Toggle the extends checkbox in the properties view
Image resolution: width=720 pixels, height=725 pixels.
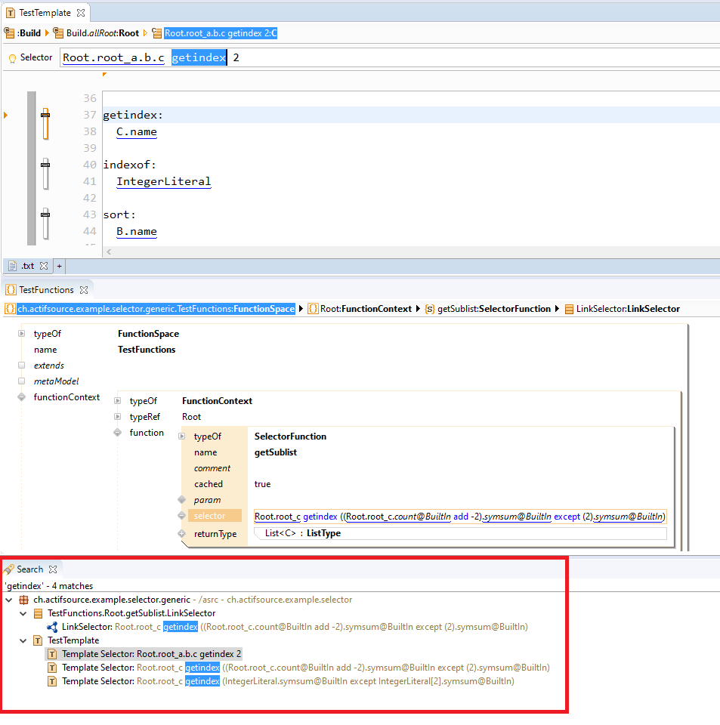(22, 365)
